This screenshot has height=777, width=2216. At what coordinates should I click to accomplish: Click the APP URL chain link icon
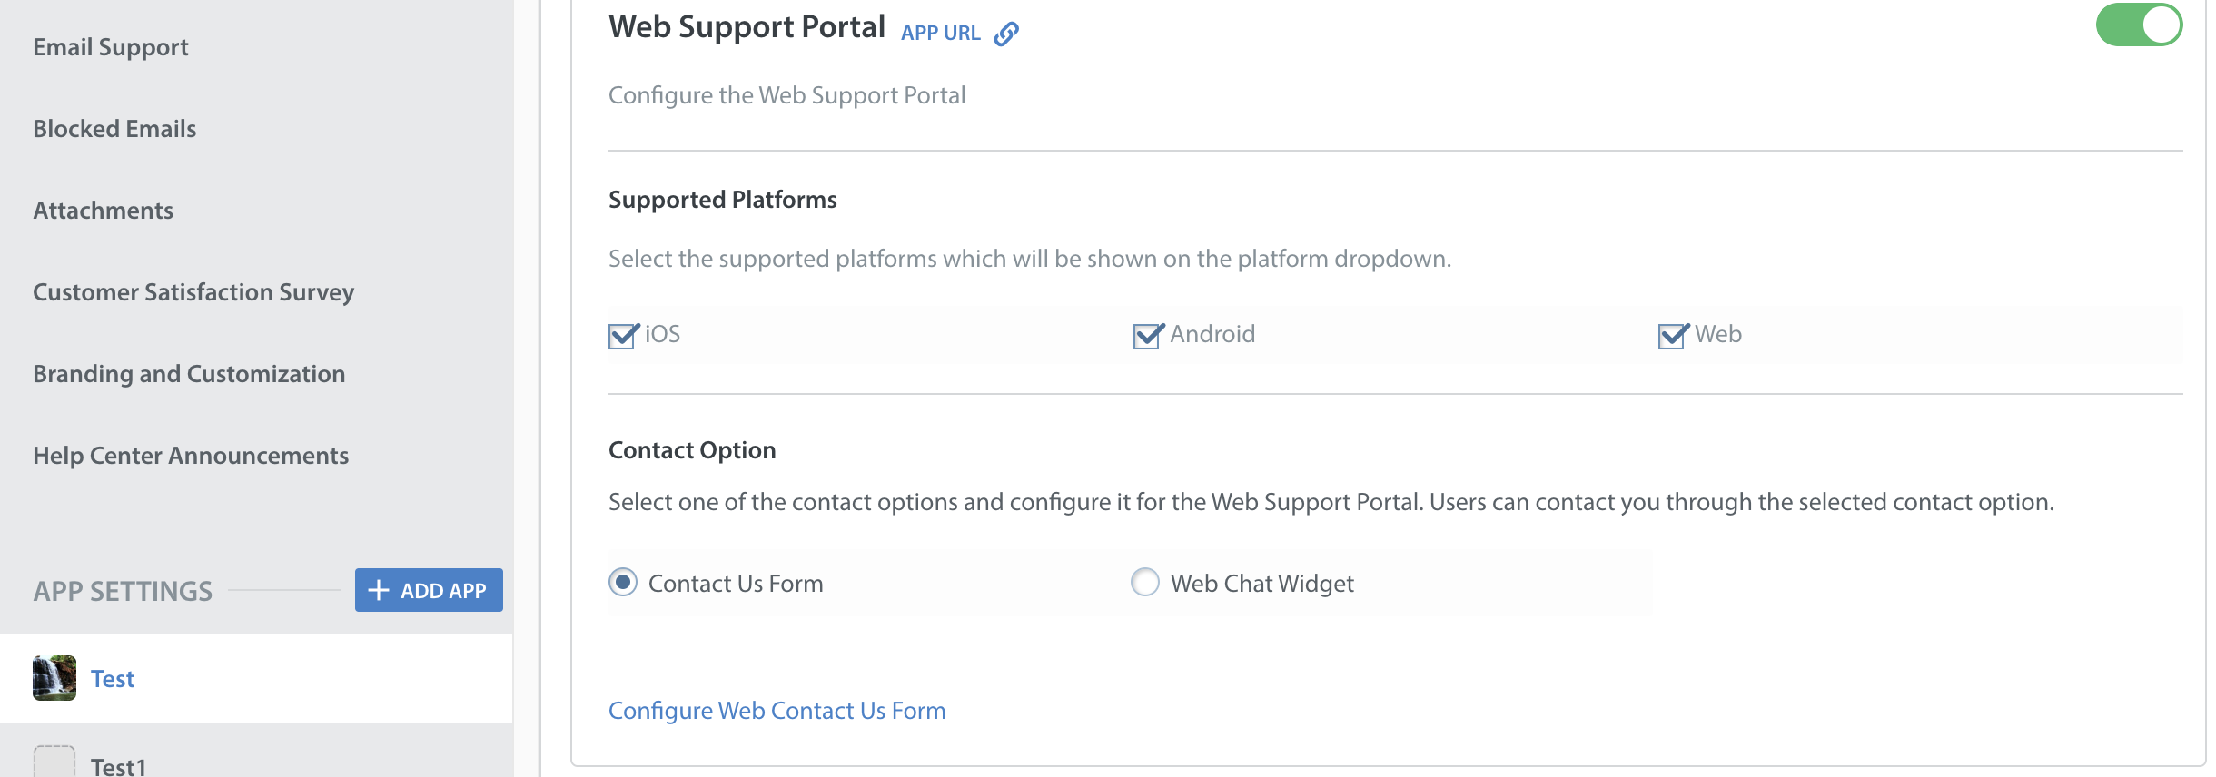click(1006, 34)
